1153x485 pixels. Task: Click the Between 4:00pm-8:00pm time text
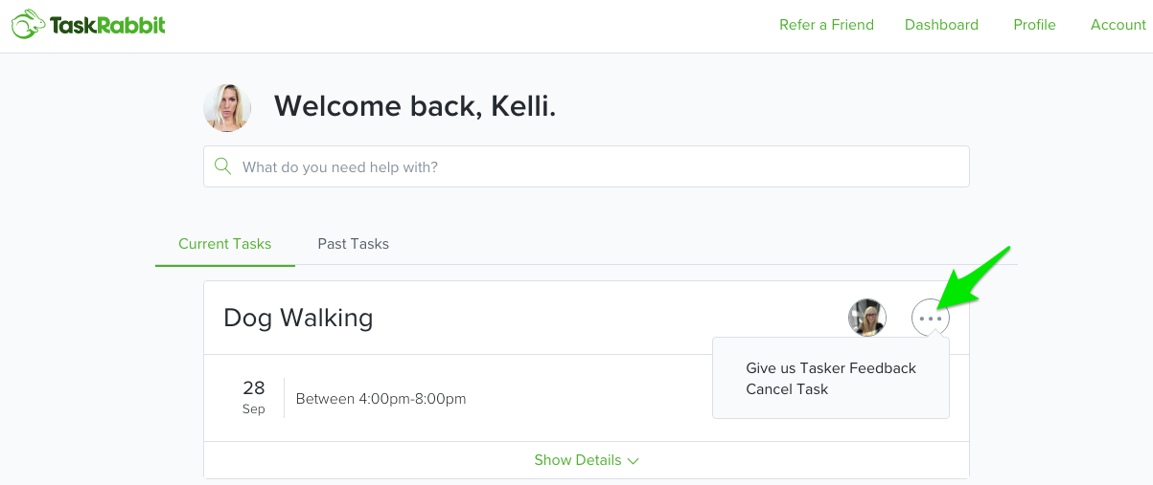tap(381, 399)
